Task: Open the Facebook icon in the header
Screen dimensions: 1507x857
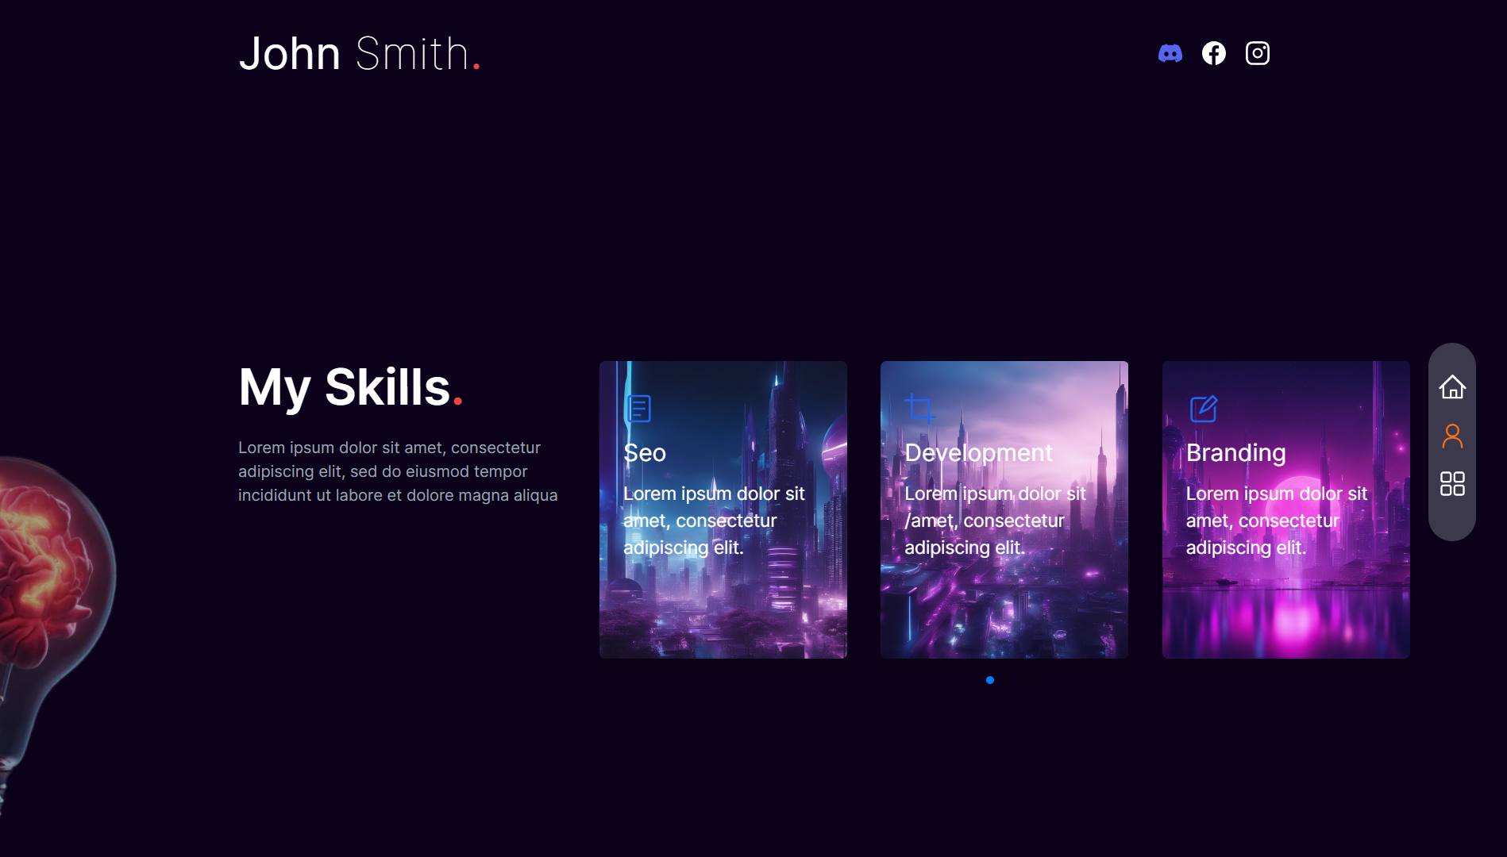Action: [1214, 53]
